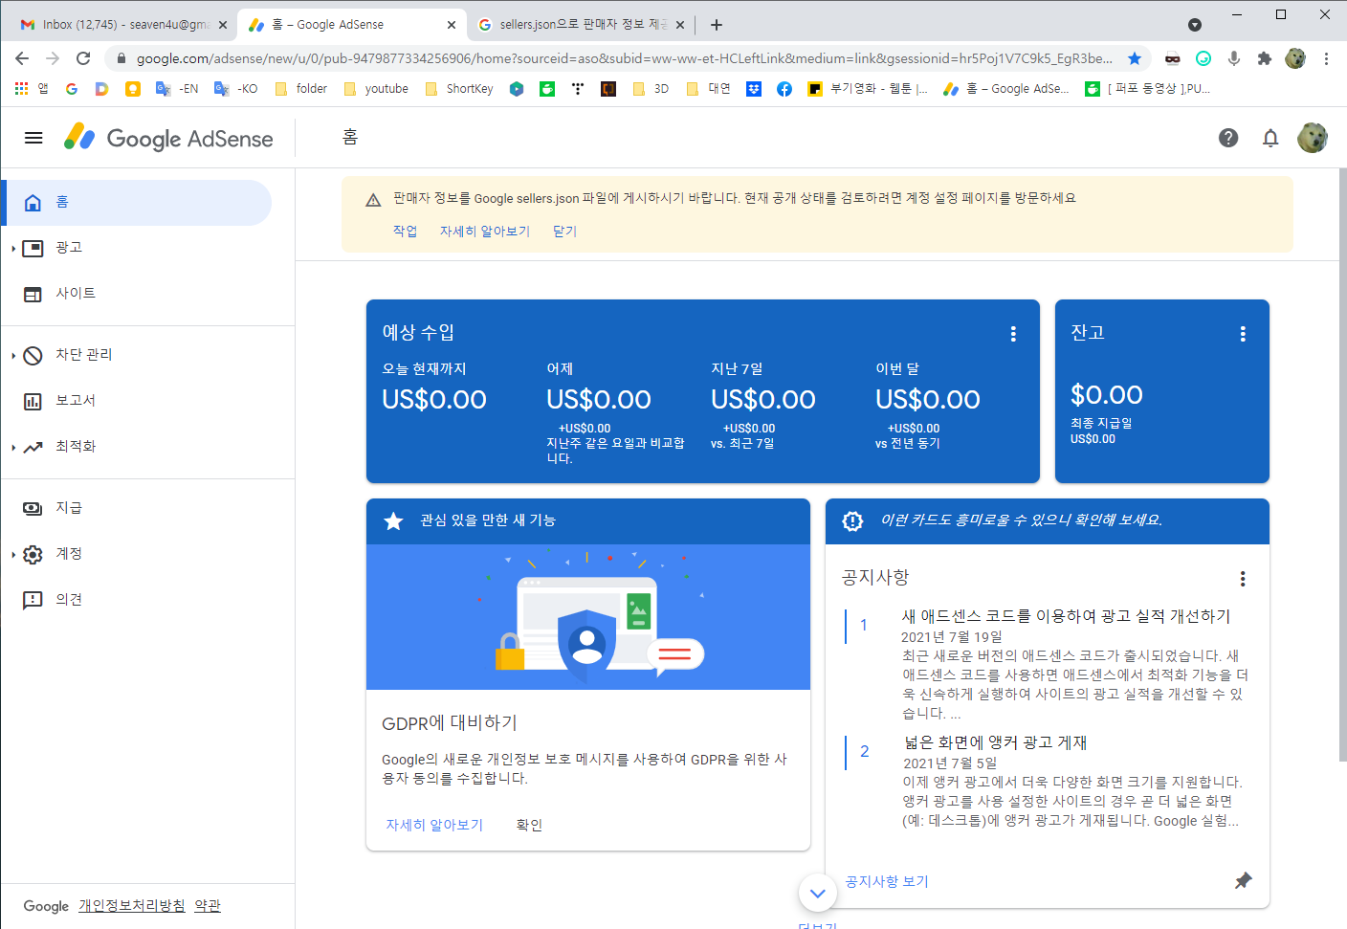Open the ShortKey bookmarks folder

point(458,89)
